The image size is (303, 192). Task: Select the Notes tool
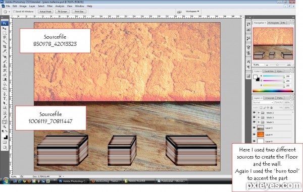[5, 113]
